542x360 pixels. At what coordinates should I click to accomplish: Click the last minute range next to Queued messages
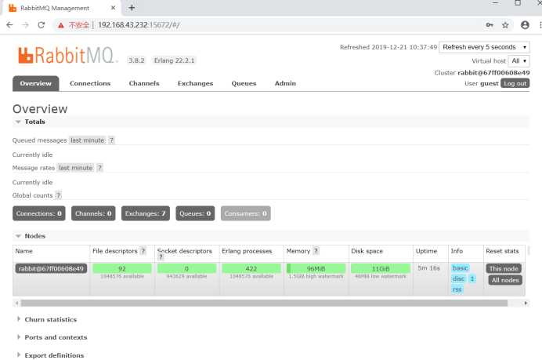tap(88, 140)
